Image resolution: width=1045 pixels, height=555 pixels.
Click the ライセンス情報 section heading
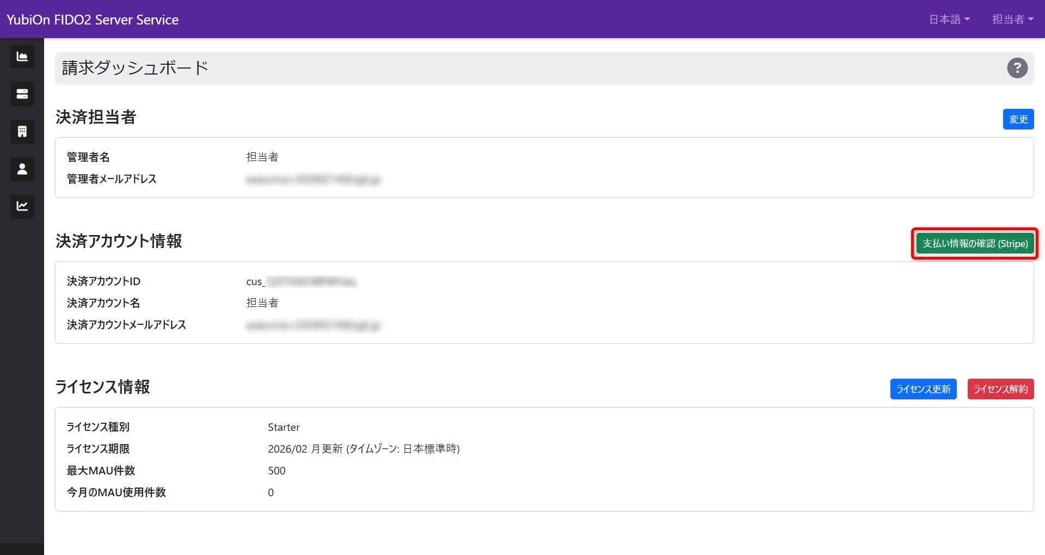[x=102, y=387]
